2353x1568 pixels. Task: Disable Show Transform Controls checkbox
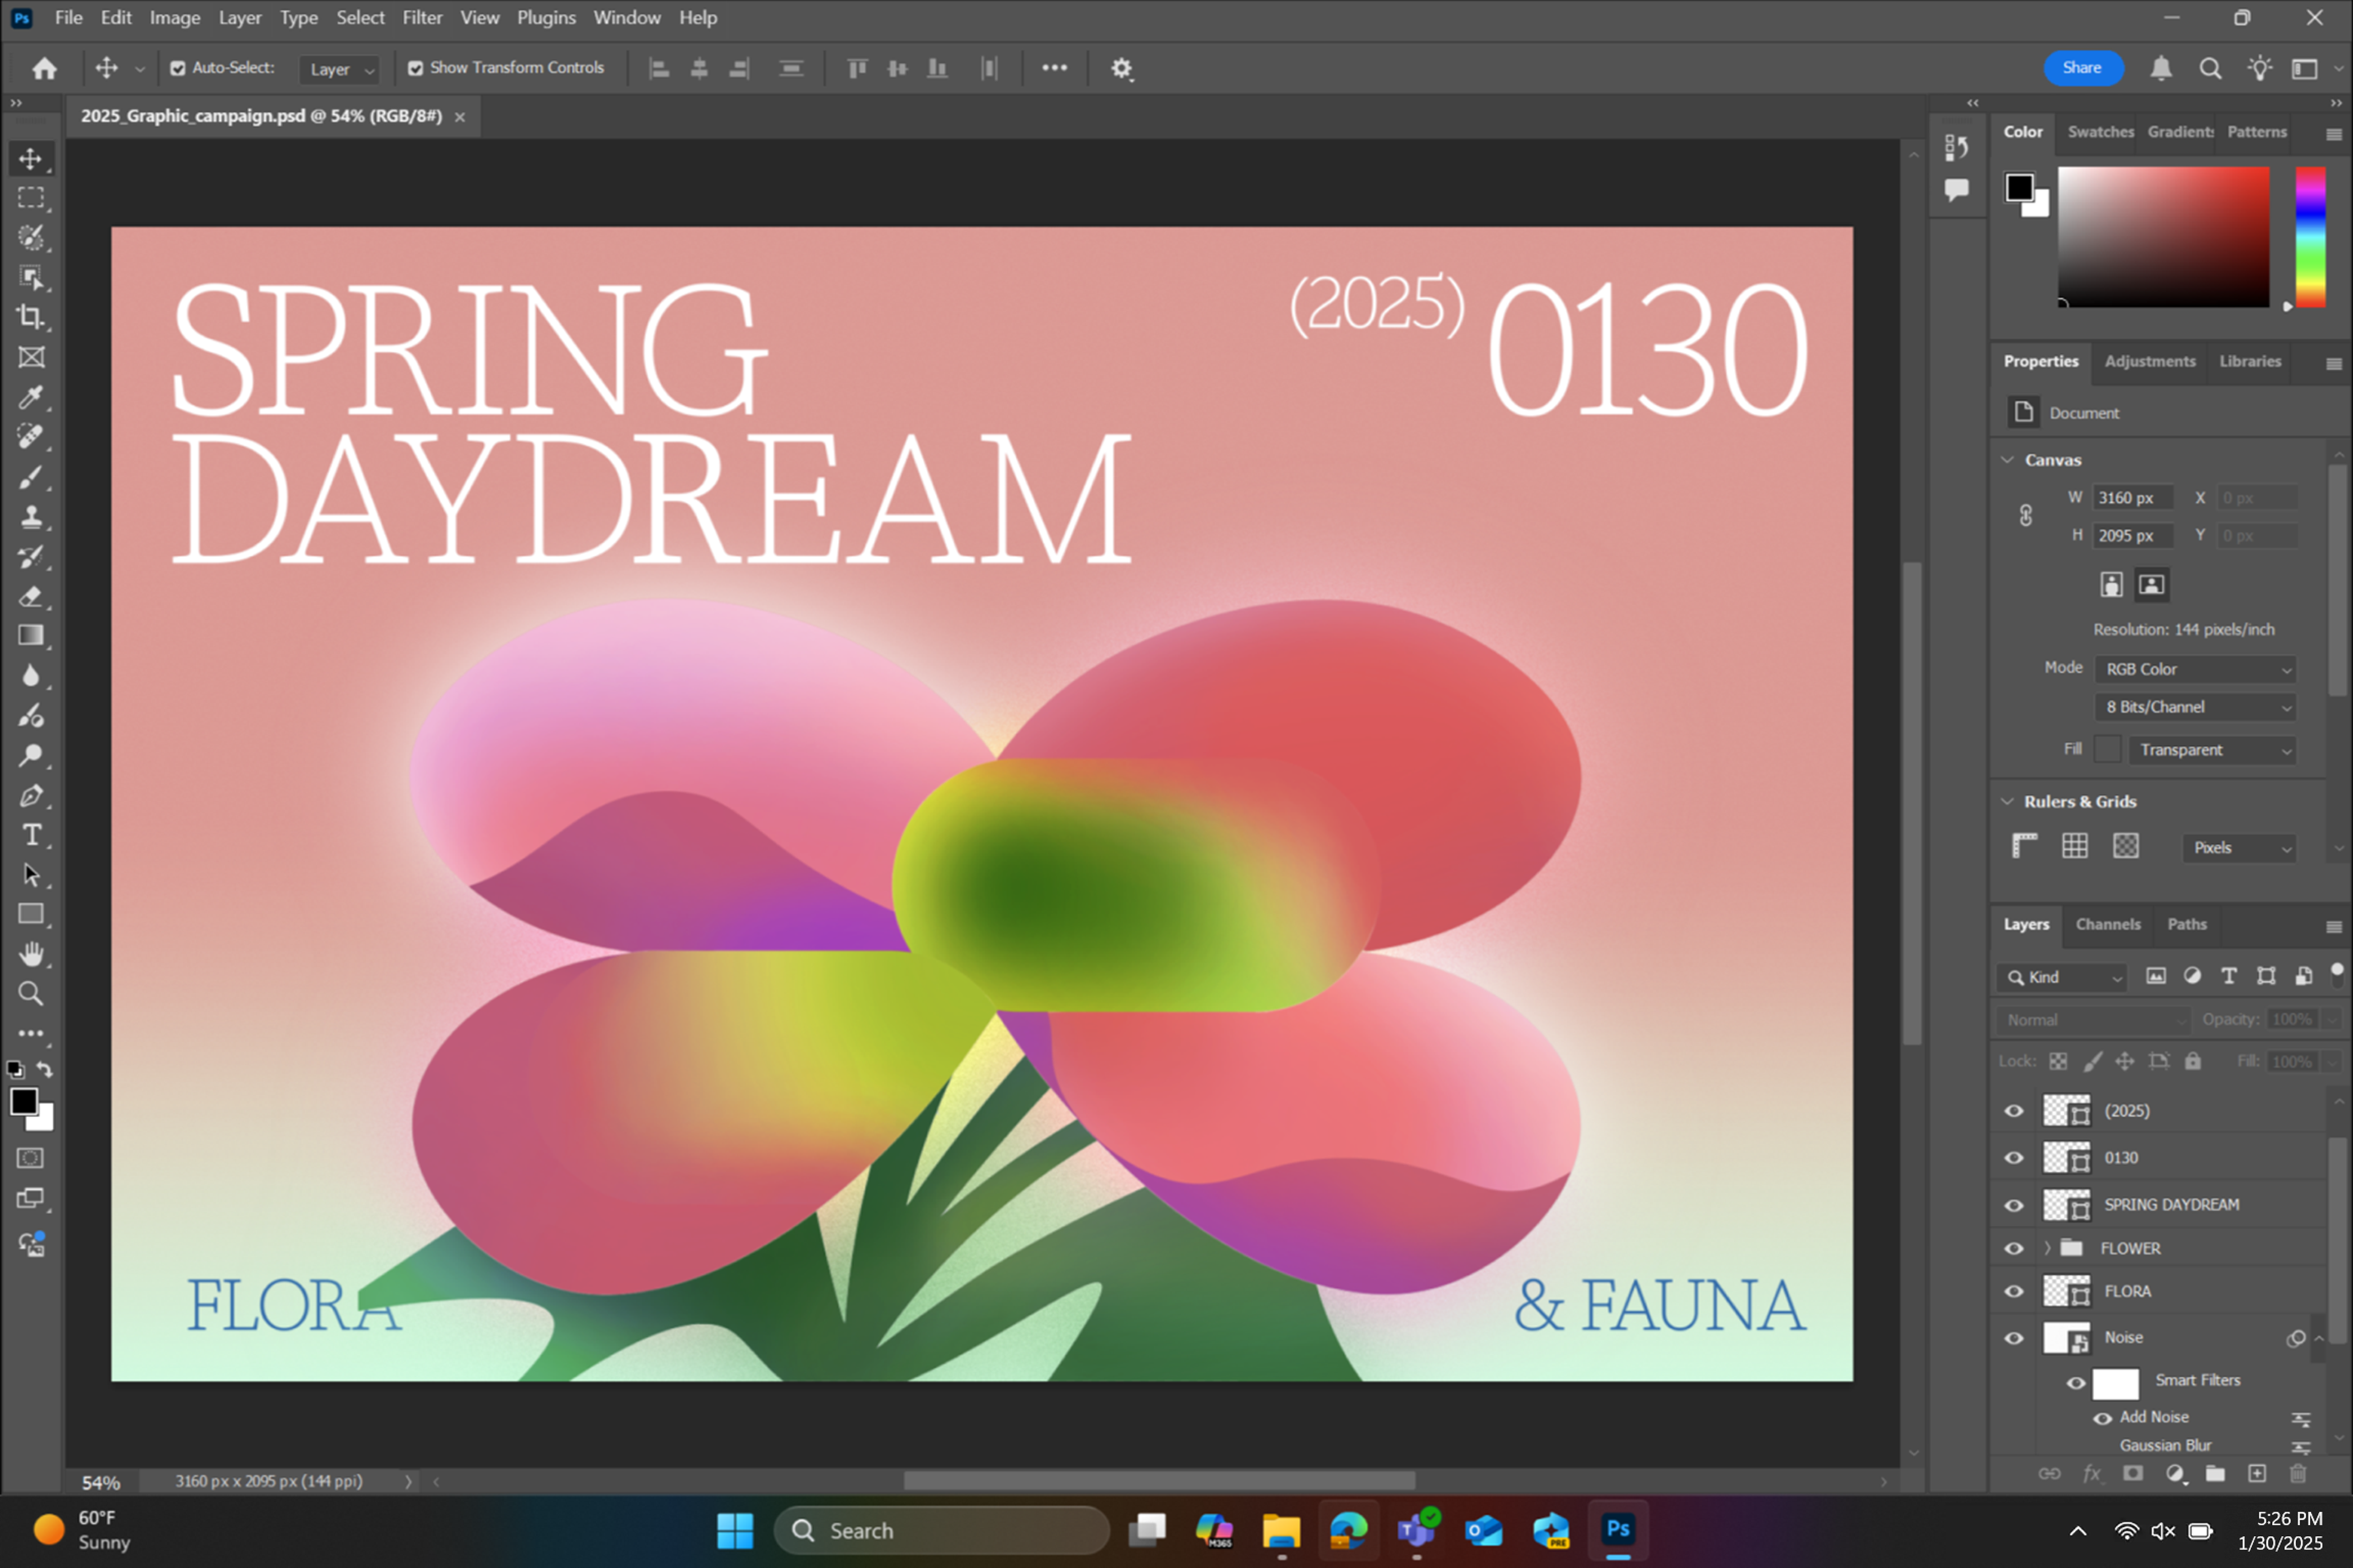click(x=415, y=68)
